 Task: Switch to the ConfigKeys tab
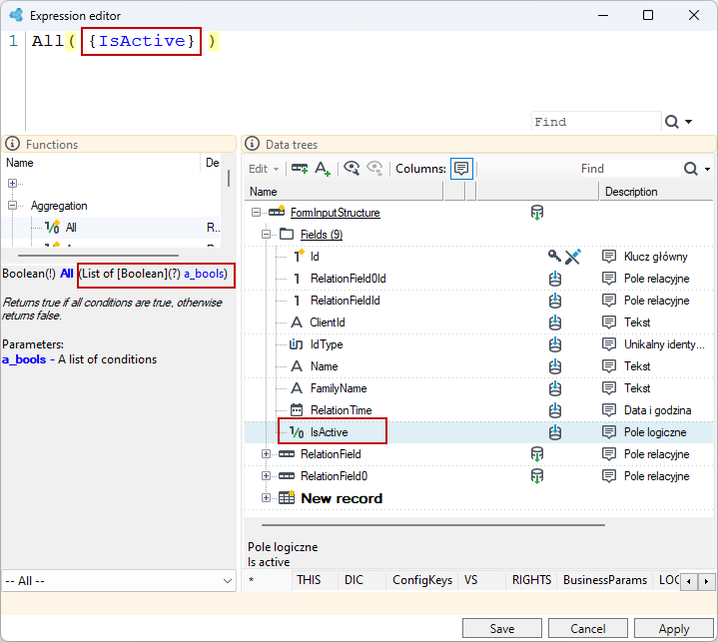point(422,580)
